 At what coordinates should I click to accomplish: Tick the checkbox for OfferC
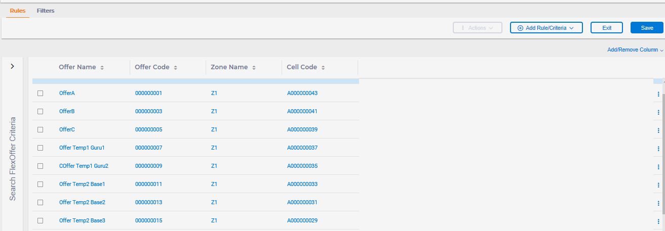41,129
